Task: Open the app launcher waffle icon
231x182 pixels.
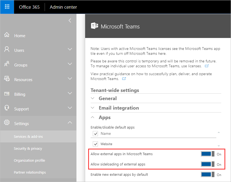Action: point(7,7)
